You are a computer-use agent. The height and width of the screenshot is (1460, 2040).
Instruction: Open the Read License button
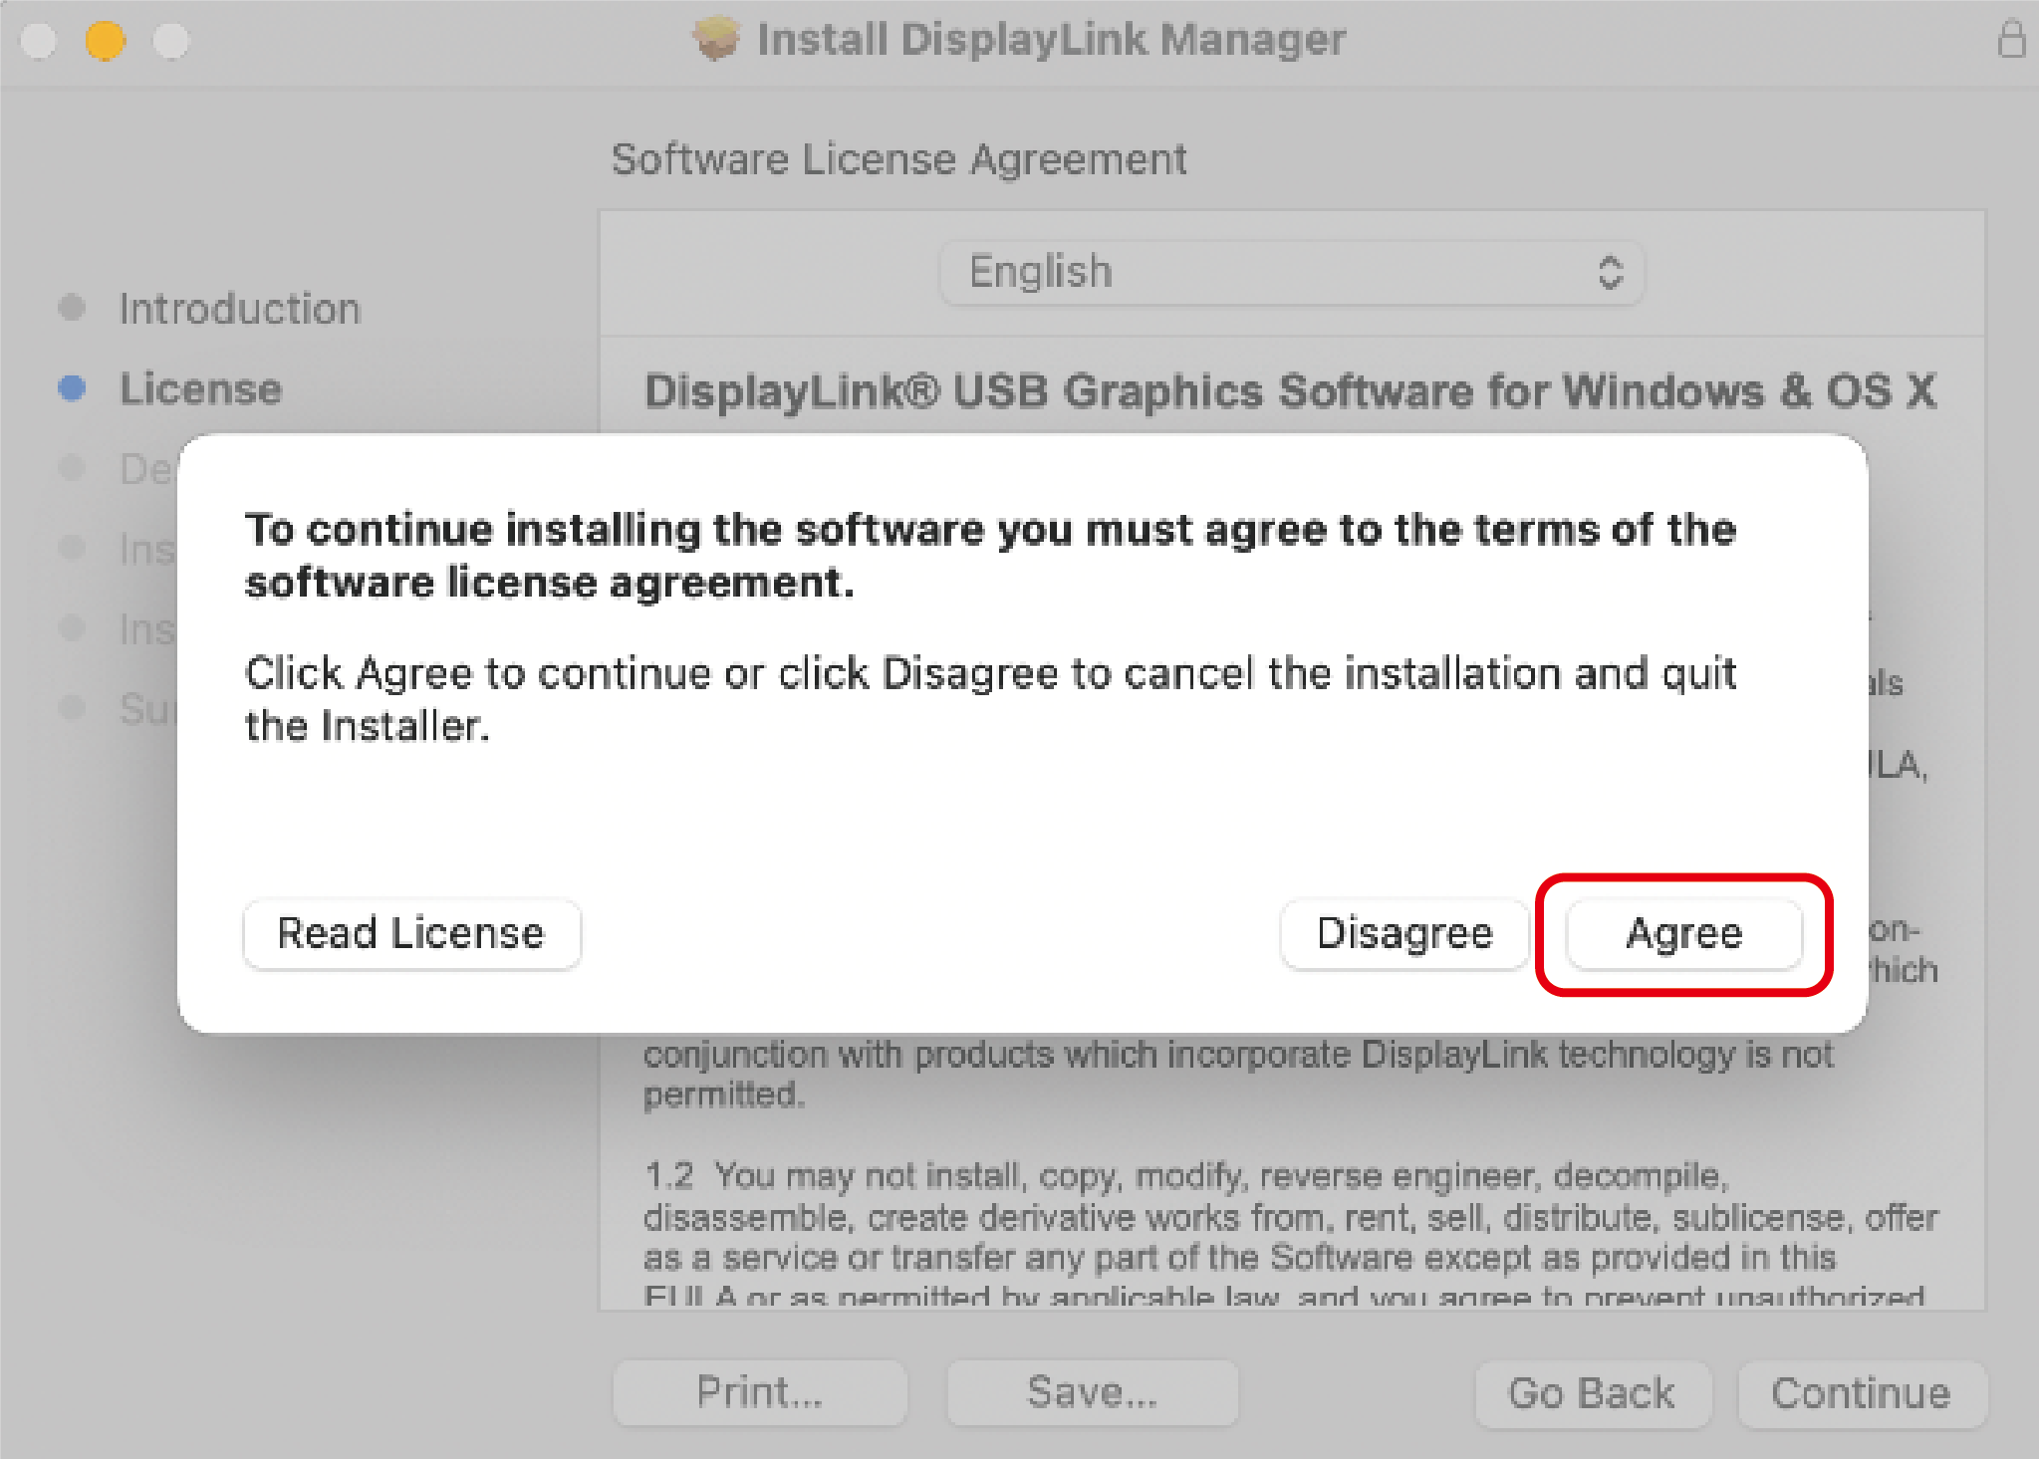coord(411,934)
